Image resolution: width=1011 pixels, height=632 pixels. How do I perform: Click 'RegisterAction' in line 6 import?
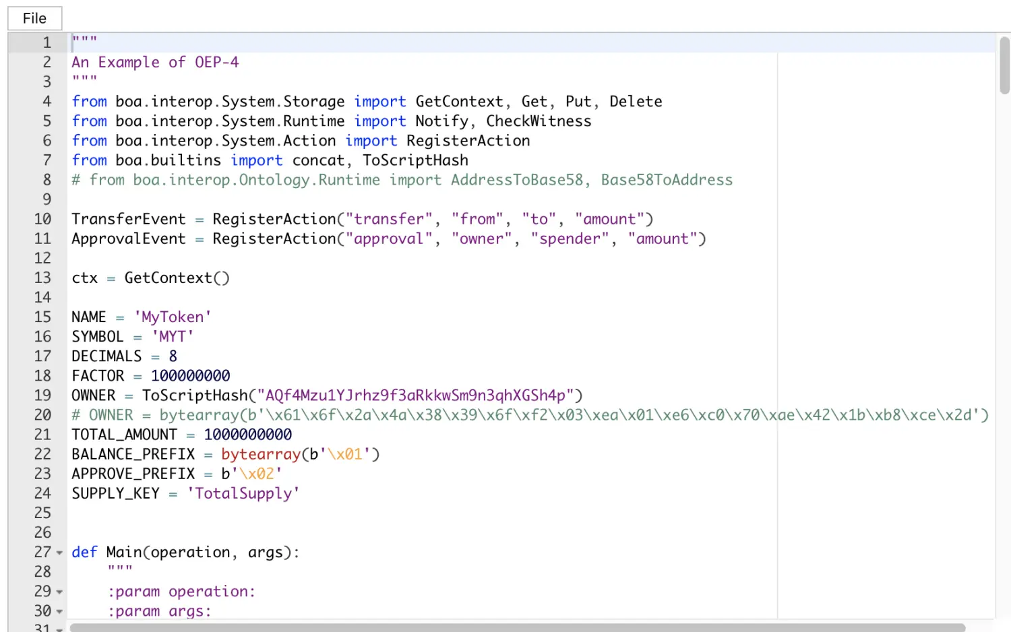pyautogui.click(x=468, y=140)
